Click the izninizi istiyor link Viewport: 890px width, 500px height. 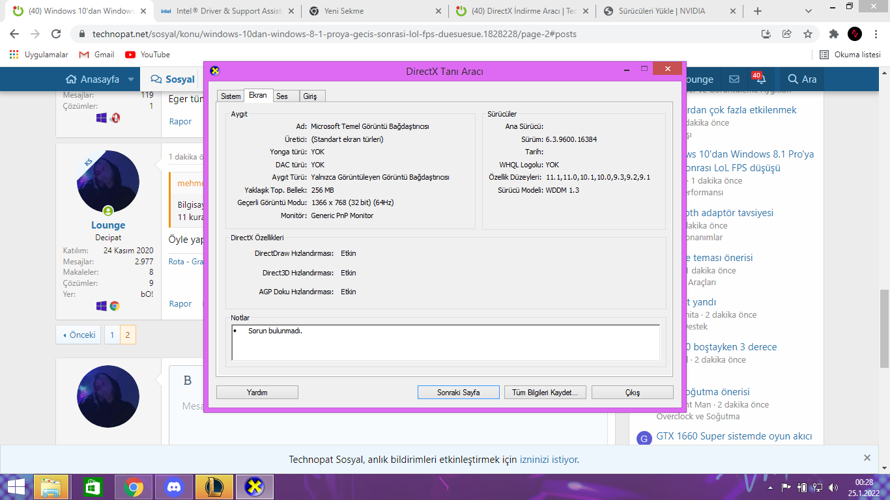[548, 460]
